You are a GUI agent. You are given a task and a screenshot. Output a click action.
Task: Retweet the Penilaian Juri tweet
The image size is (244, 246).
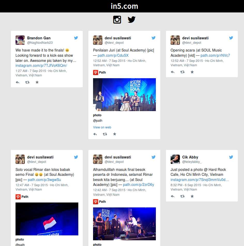point(105,134)
